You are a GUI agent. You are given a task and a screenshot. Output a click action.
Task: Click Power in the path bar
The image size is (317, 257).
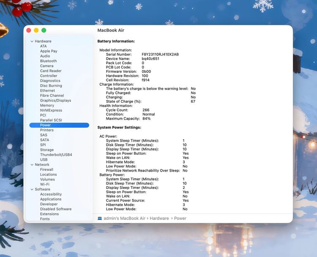pyautogui.click(x=180, y=219)
